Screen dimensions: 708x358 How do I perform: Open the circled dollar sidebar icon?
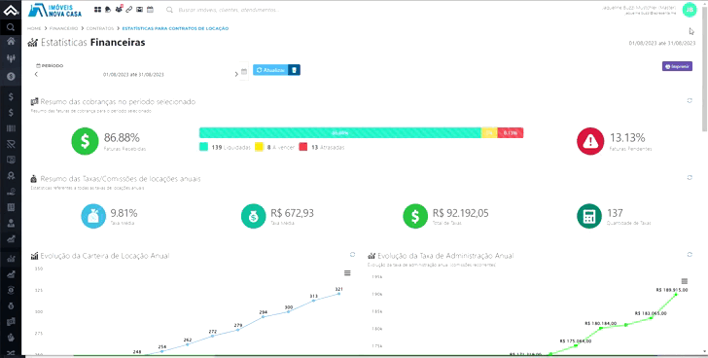11,76
